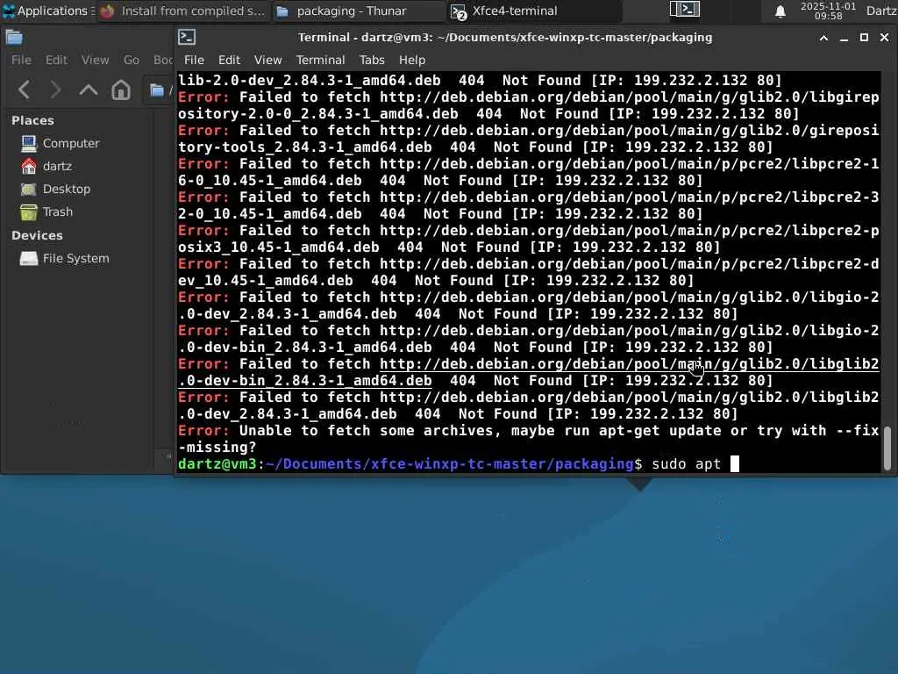Open the Applications menu in the top panel

pos(47,11)
